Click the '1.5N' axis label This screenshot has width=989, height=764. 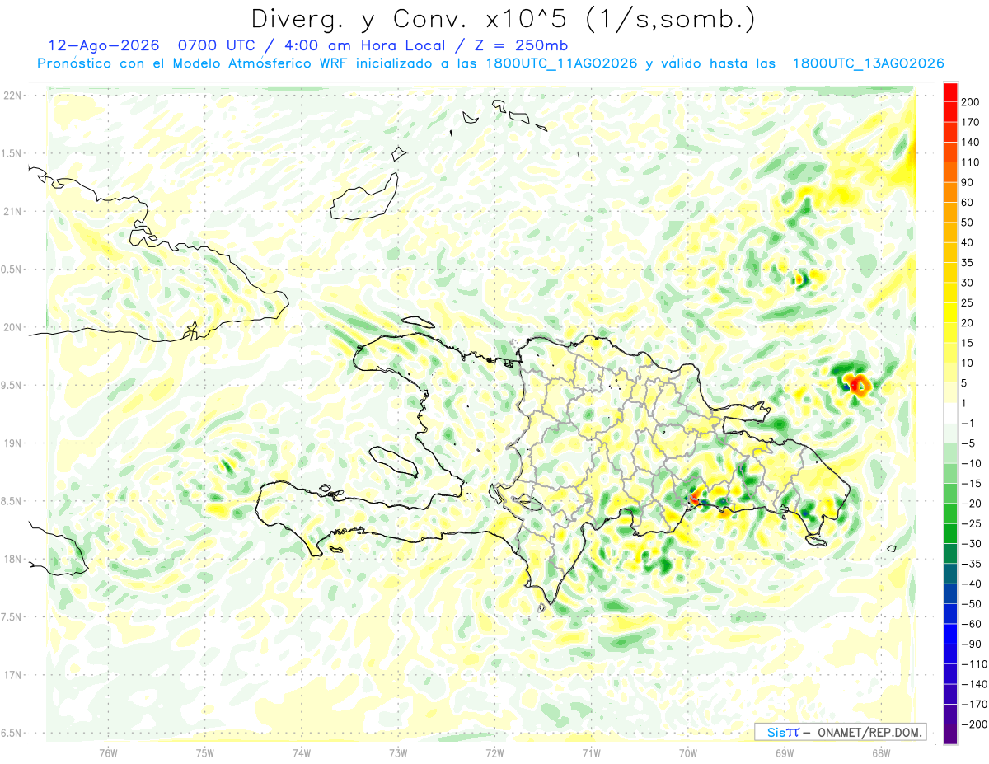pyautogui.click(x=12, y=153)
